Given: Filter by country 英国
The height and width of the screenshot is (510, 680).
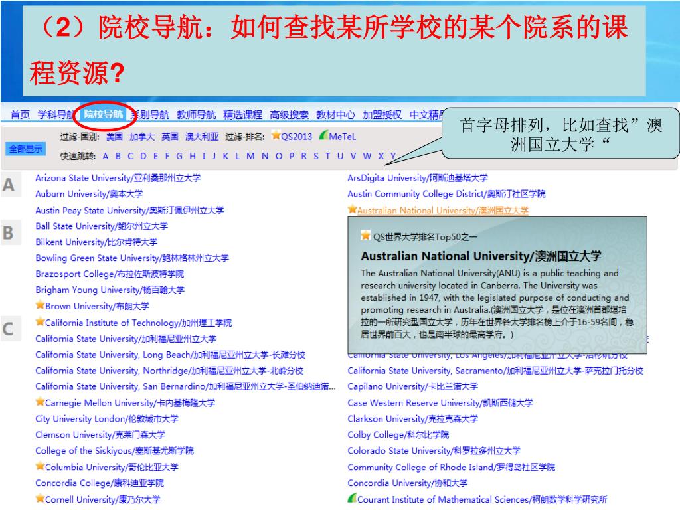Looking at the screenshot, I should point(169,137).
